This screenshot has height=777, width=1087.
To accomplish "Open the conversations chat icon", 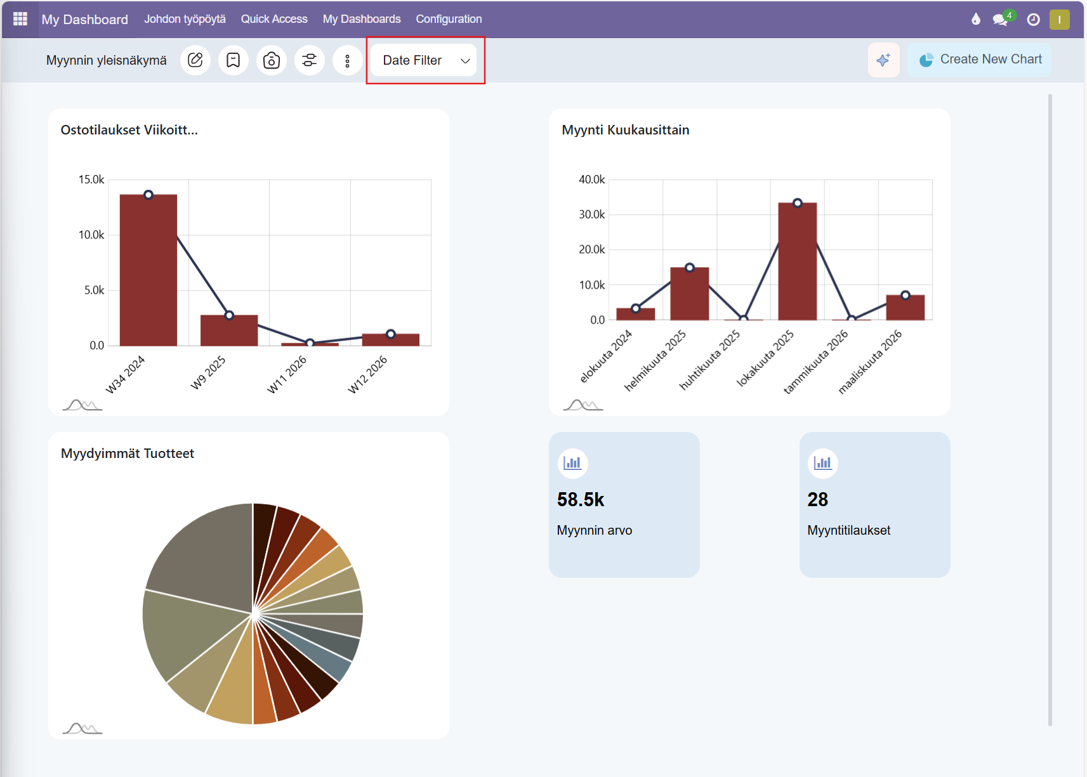I will (x=1001, y=20).
